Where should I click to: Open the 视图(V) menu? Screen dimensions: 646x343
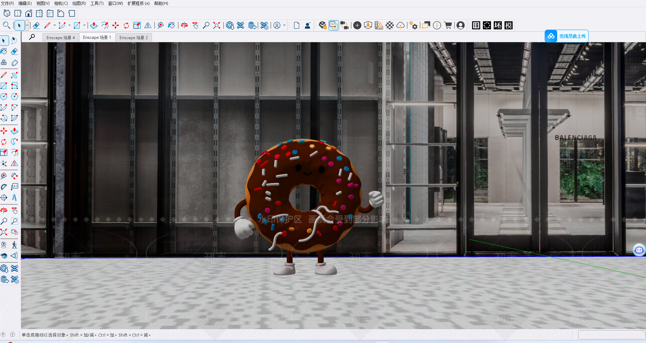pyautogui.click(x=43, y=3)
